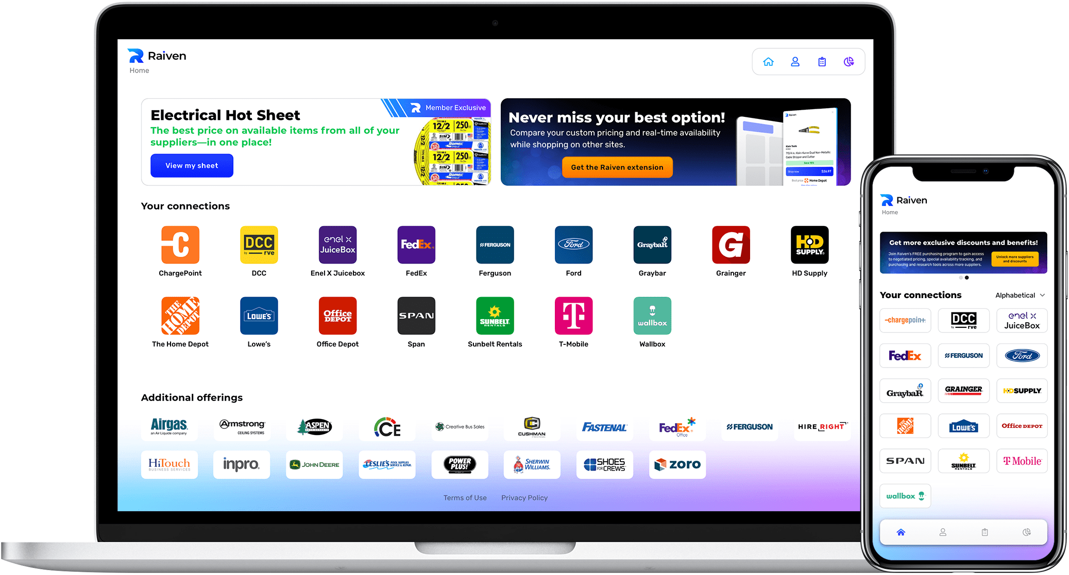Toggle the cart/clipboard icon top right
This screenshot has width=1069, height=575.
coord(822,62)
